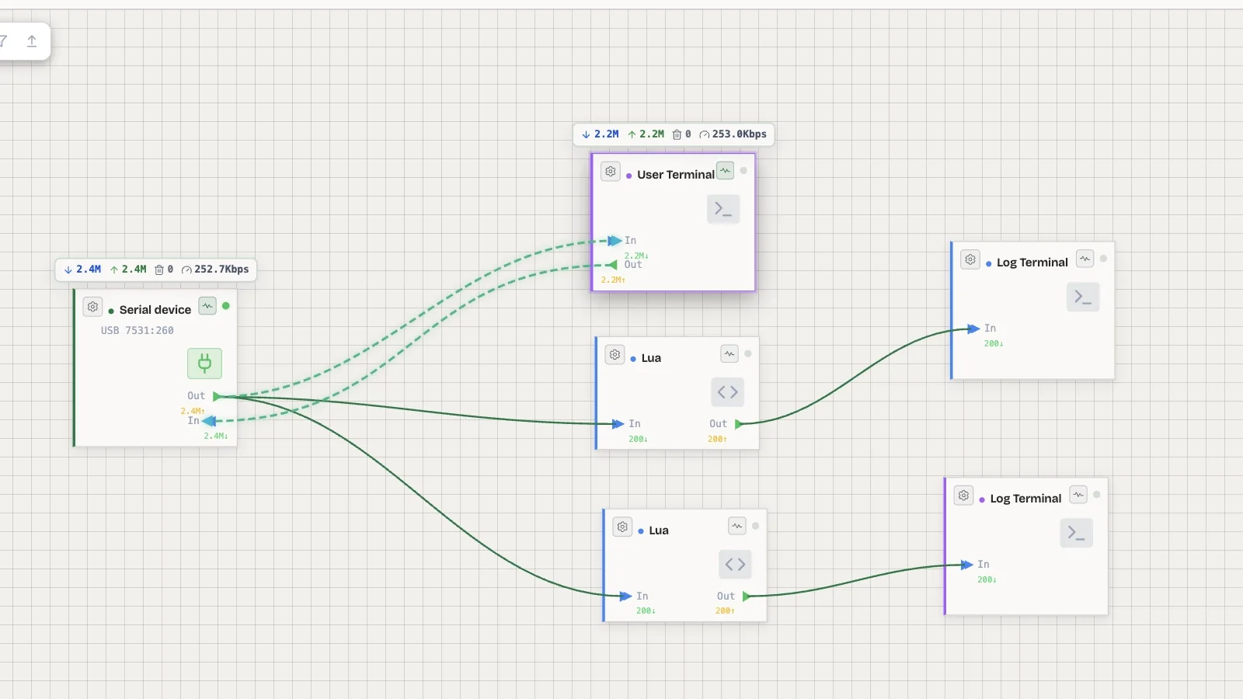Open the code editor icon on lower Lua node

[735, 565]
